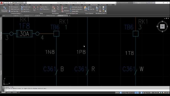
Task: Click workspace switching gear in status bar
Action: [x=151, y=93]
